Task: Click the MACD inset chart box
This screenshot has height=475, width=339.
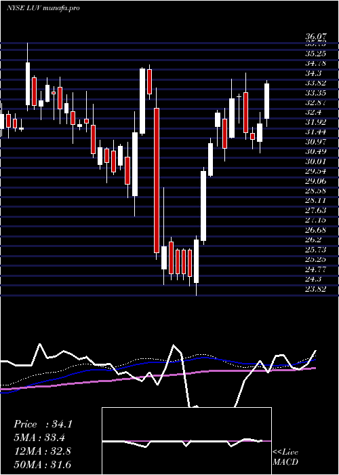Action: click(186, 441)
